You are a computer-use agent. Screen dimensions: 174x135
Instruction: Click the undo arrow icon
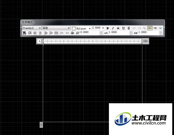click(134, 28)
